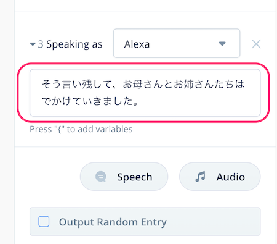Enable the Output Random Entry checkbox
This screenshot has height=244, width=277.
point(44,222)
